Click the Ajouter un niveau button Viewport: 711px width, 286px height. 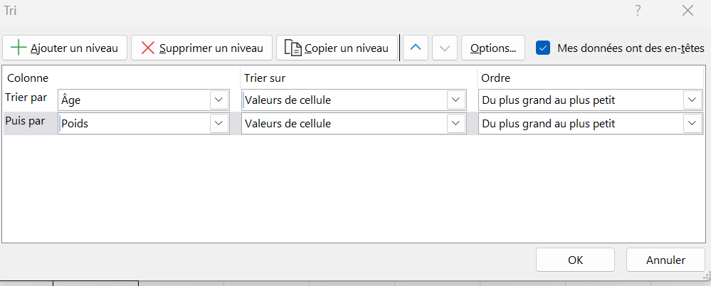click(65, 48)
